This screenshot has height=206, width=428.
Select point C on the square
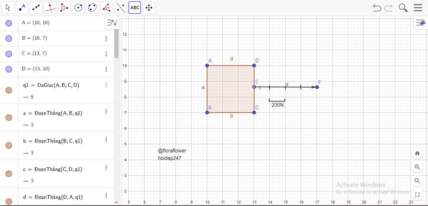(x=254, y=112)
